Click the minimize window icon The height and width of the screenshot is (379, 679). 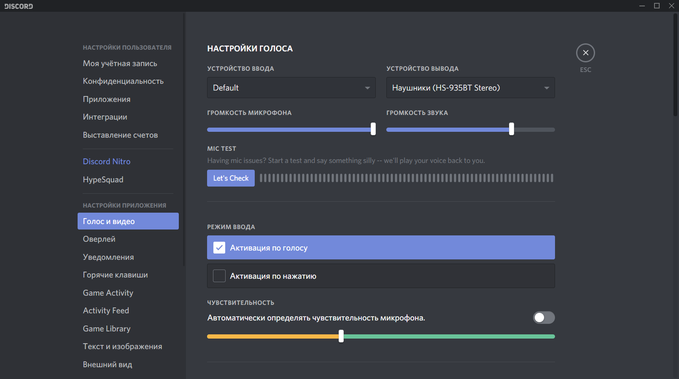click(642, 5)
